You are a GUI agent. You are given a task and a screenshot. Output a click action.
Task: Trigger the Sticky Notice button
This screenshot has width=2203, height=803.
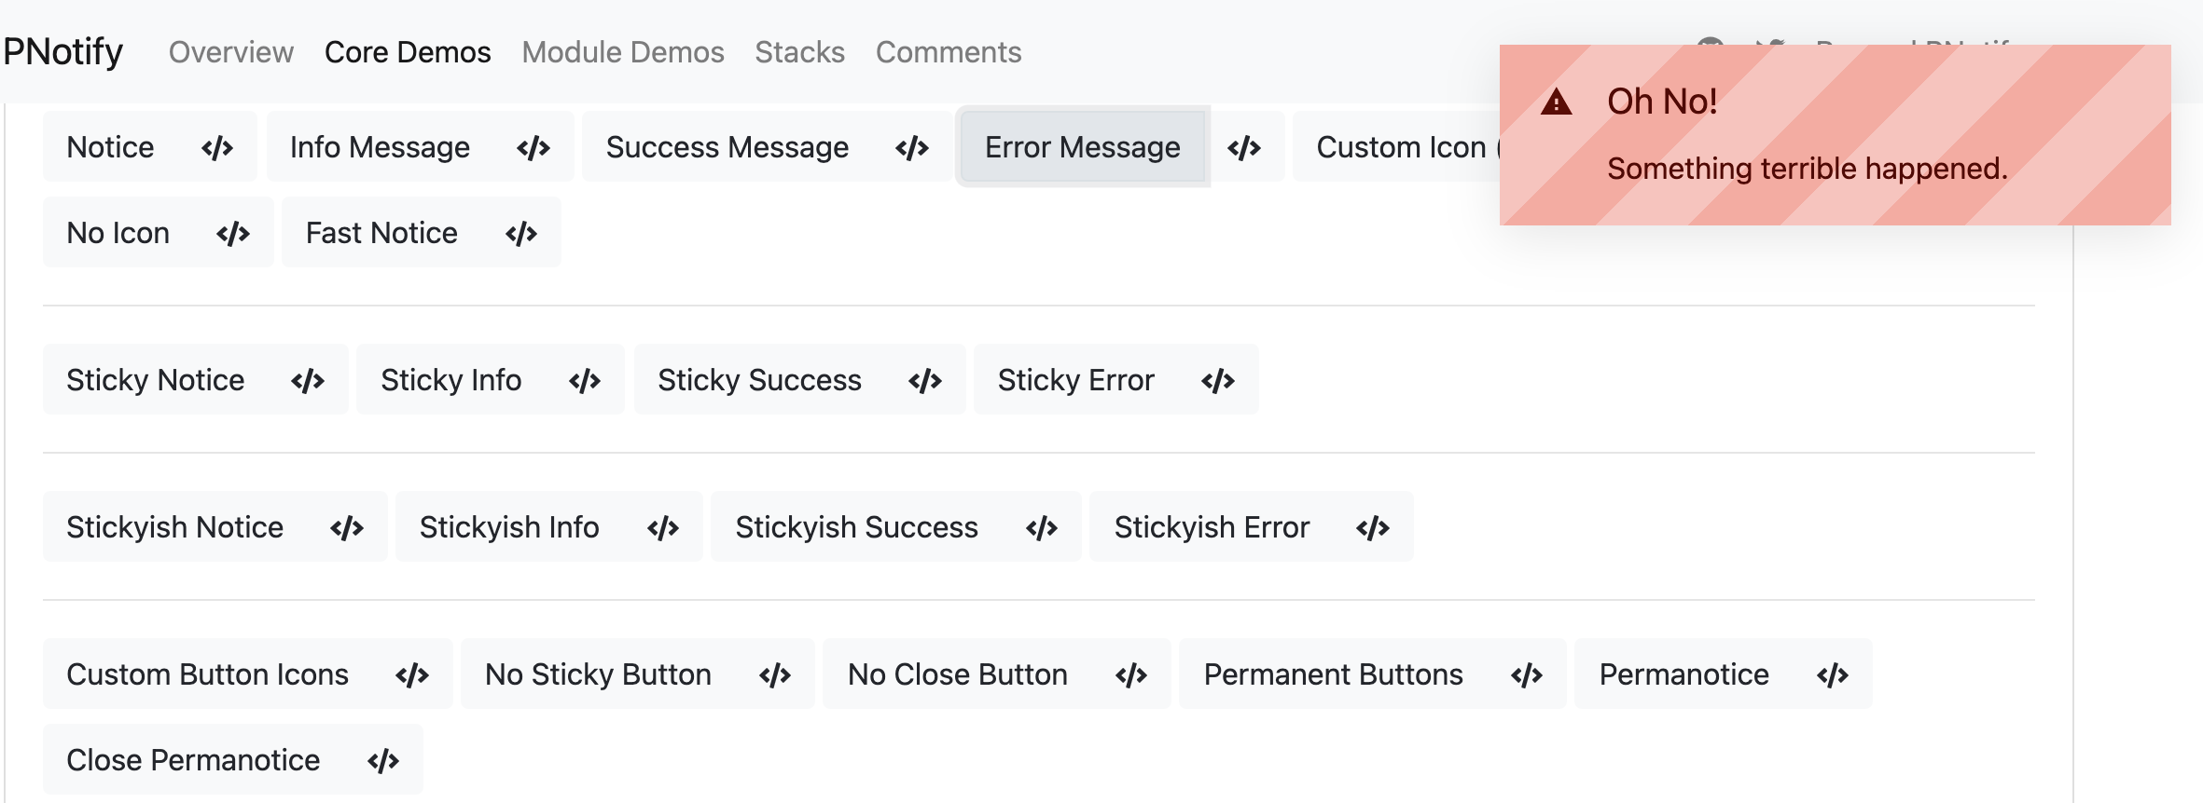click(156, 380)
